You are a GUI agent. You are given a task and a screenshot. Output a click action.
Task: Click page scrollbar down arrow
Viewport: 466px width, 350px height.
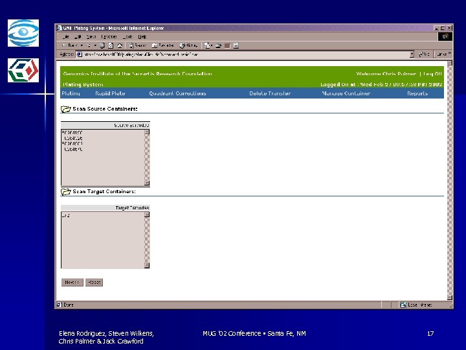point(450,297)
